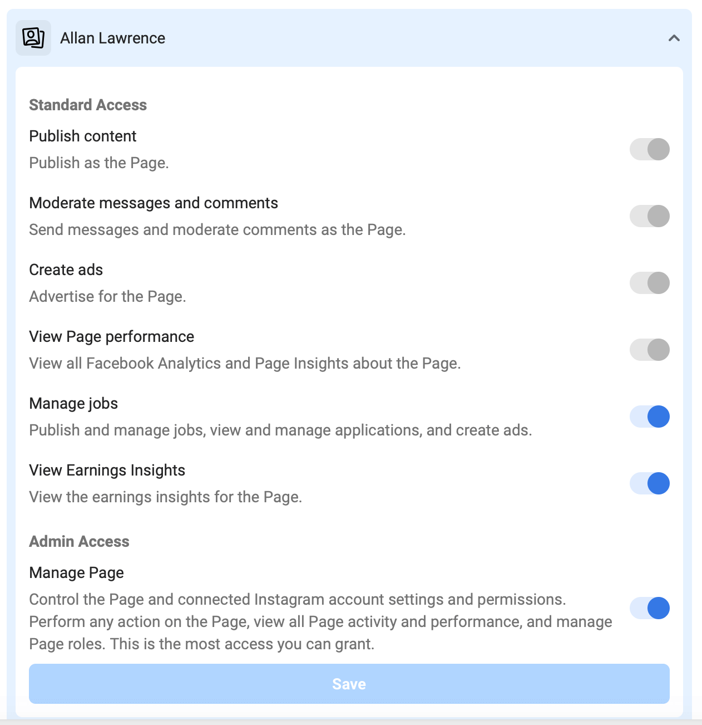
Task: Disable the Manage Page admin toggle
Action: pos(649,608)
